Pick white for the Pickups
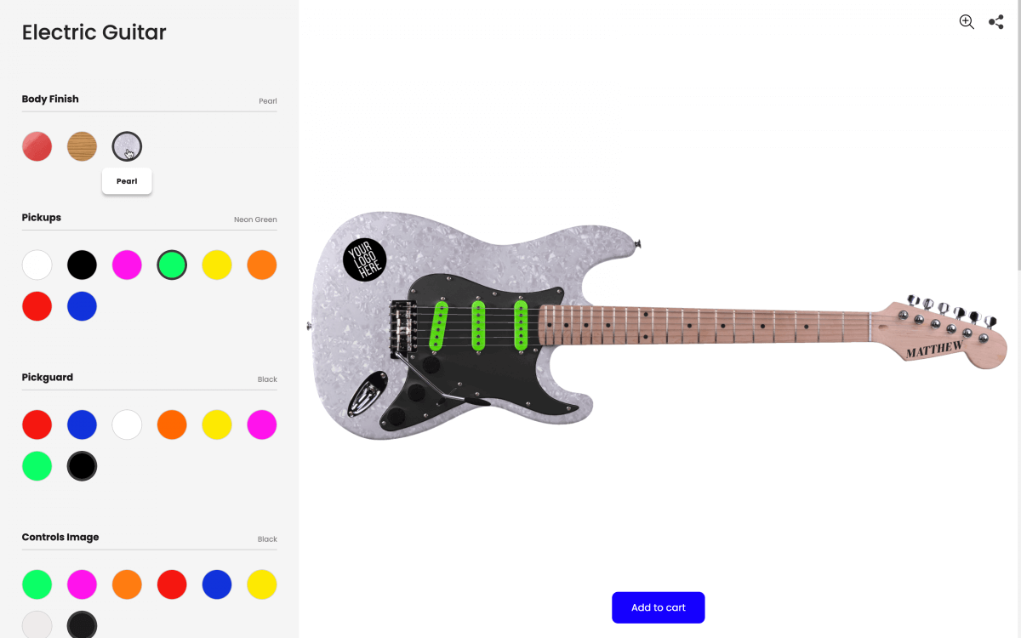Screen dimensions: 1021x638 coord(37,265)
